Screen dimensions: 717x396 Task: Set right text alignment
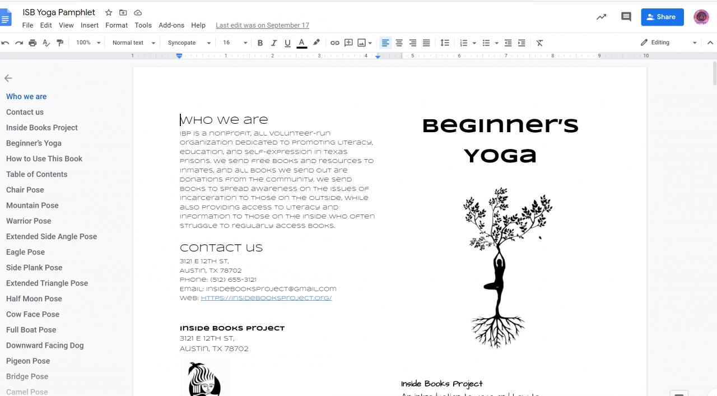413,43
